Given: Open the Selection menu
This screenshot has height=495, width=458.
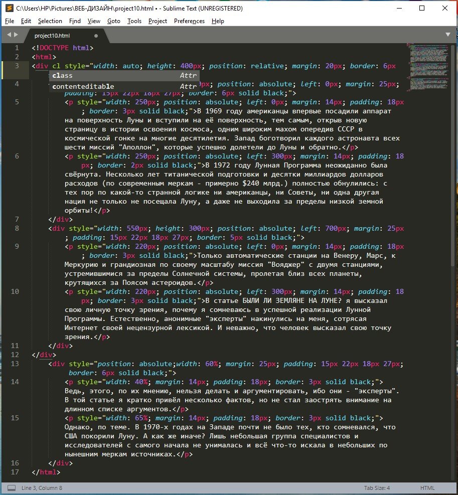Looking at the screenshot, I should [50, 21].
